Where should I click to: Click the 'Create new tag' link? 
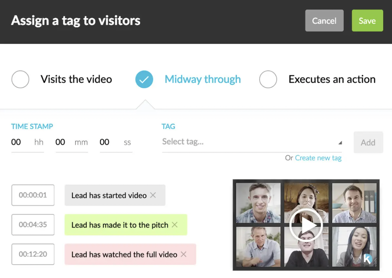(x=318, y=158)
